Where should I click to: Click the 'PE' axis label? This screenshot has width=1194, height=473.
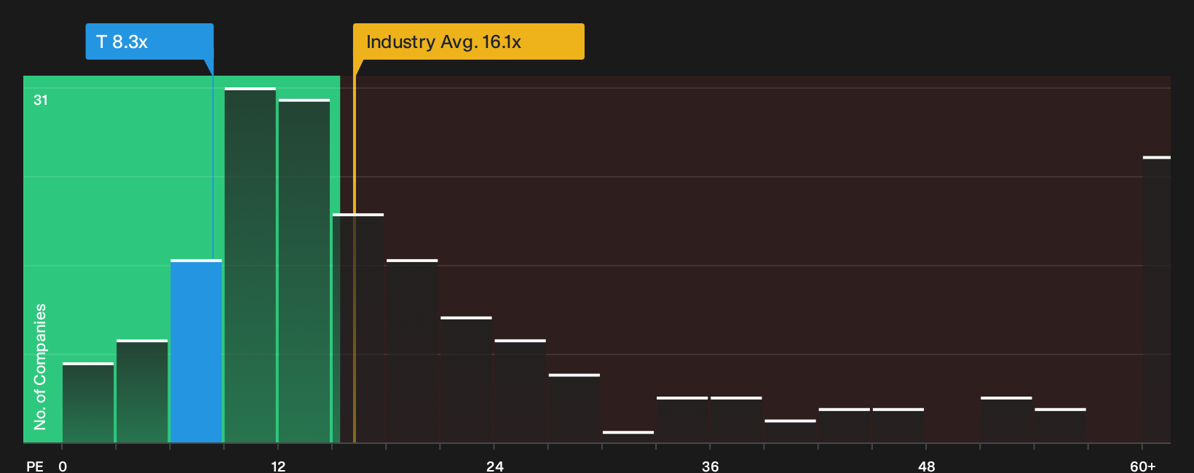click(x=34, y=466)
